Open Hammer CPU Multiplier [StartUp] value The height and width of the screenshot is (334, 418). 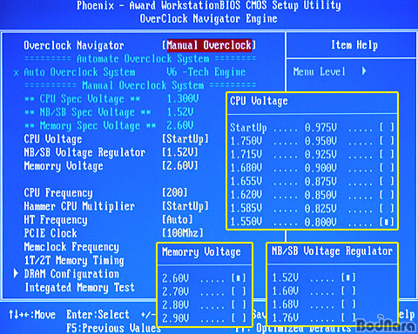tap(185, 206)
